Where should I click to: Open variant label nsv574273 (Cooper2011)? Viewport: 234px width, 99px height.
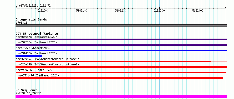(33, 48)
